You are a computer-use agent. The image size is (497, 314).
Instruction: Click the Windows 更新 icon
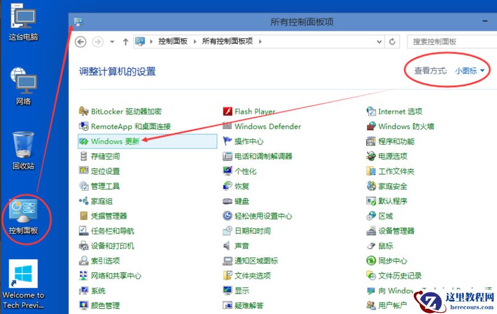click(x=84, y=141)
